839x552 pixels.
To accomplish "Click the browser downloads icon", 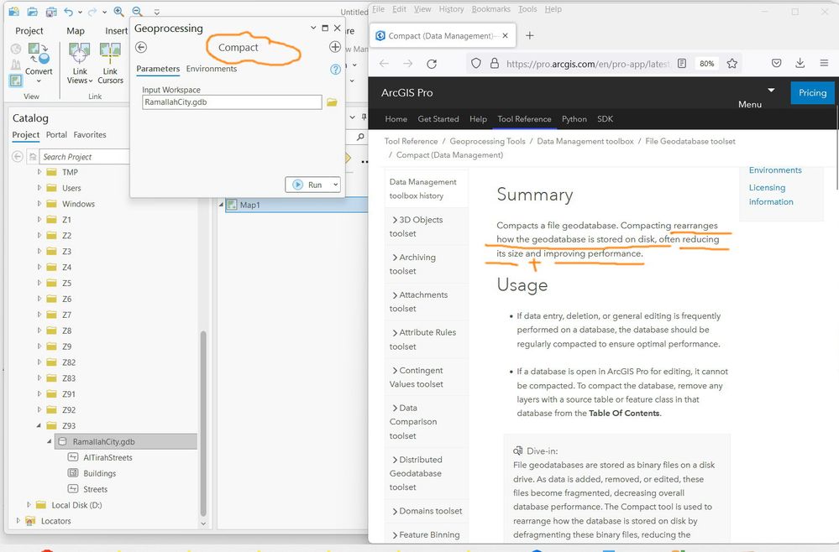I will [x=800, y=63].
